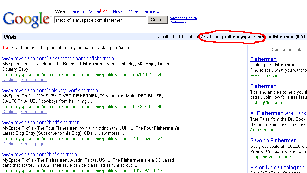Open the Maps tab

(134, 12)
